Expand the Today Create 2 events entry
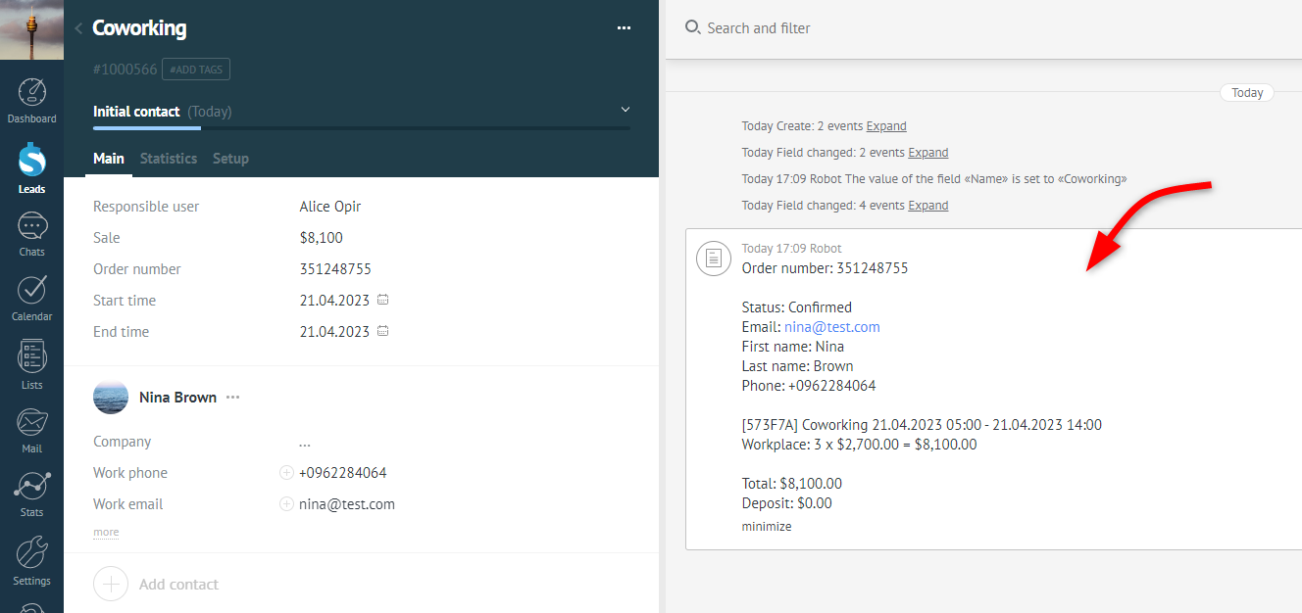Viewport: 1302px width, 613px height. (886, 126)
